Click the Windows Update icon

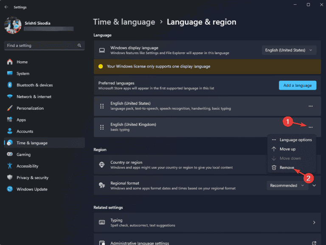pos(10,189)
